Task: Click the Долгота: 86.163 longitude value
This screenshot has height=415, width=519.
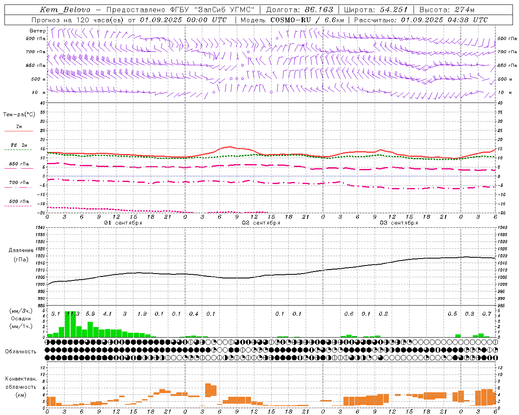Action: point(299,10)
